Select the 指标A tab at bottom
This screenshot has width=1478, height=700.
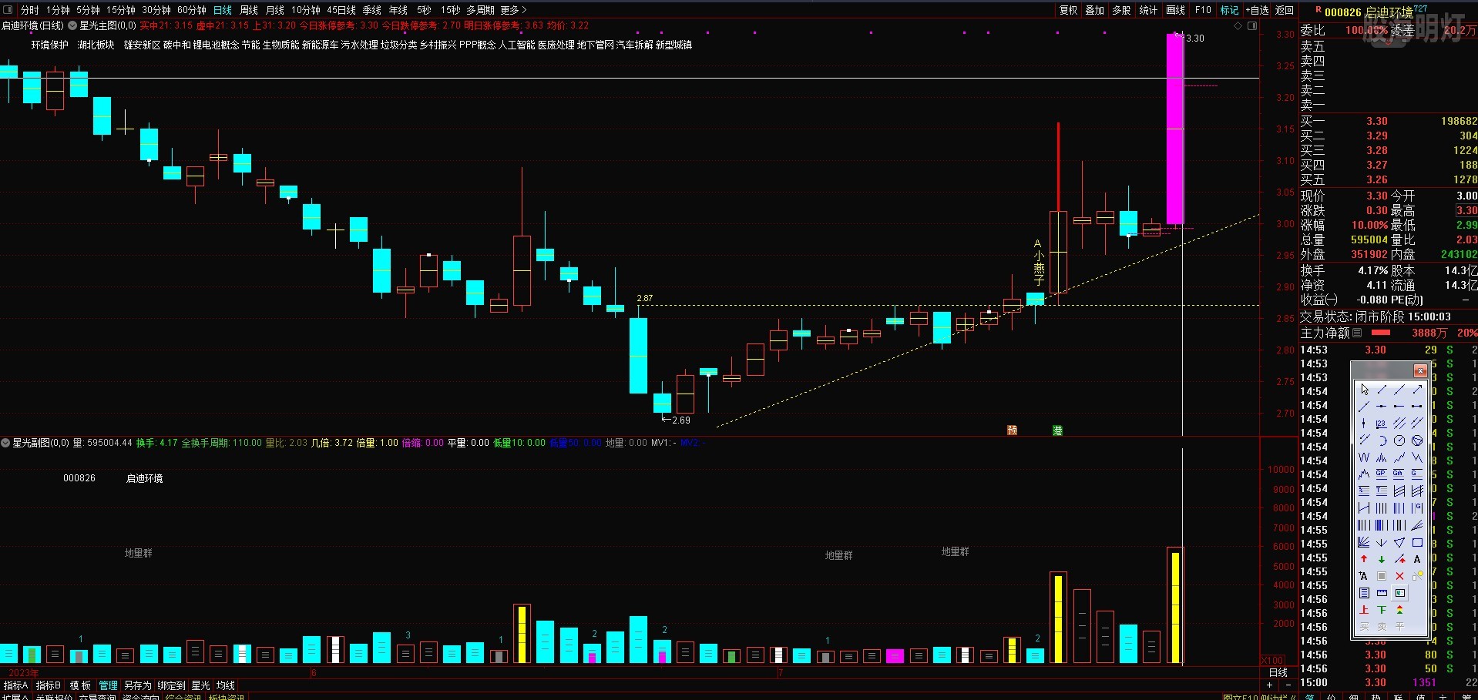pos(15,685)
